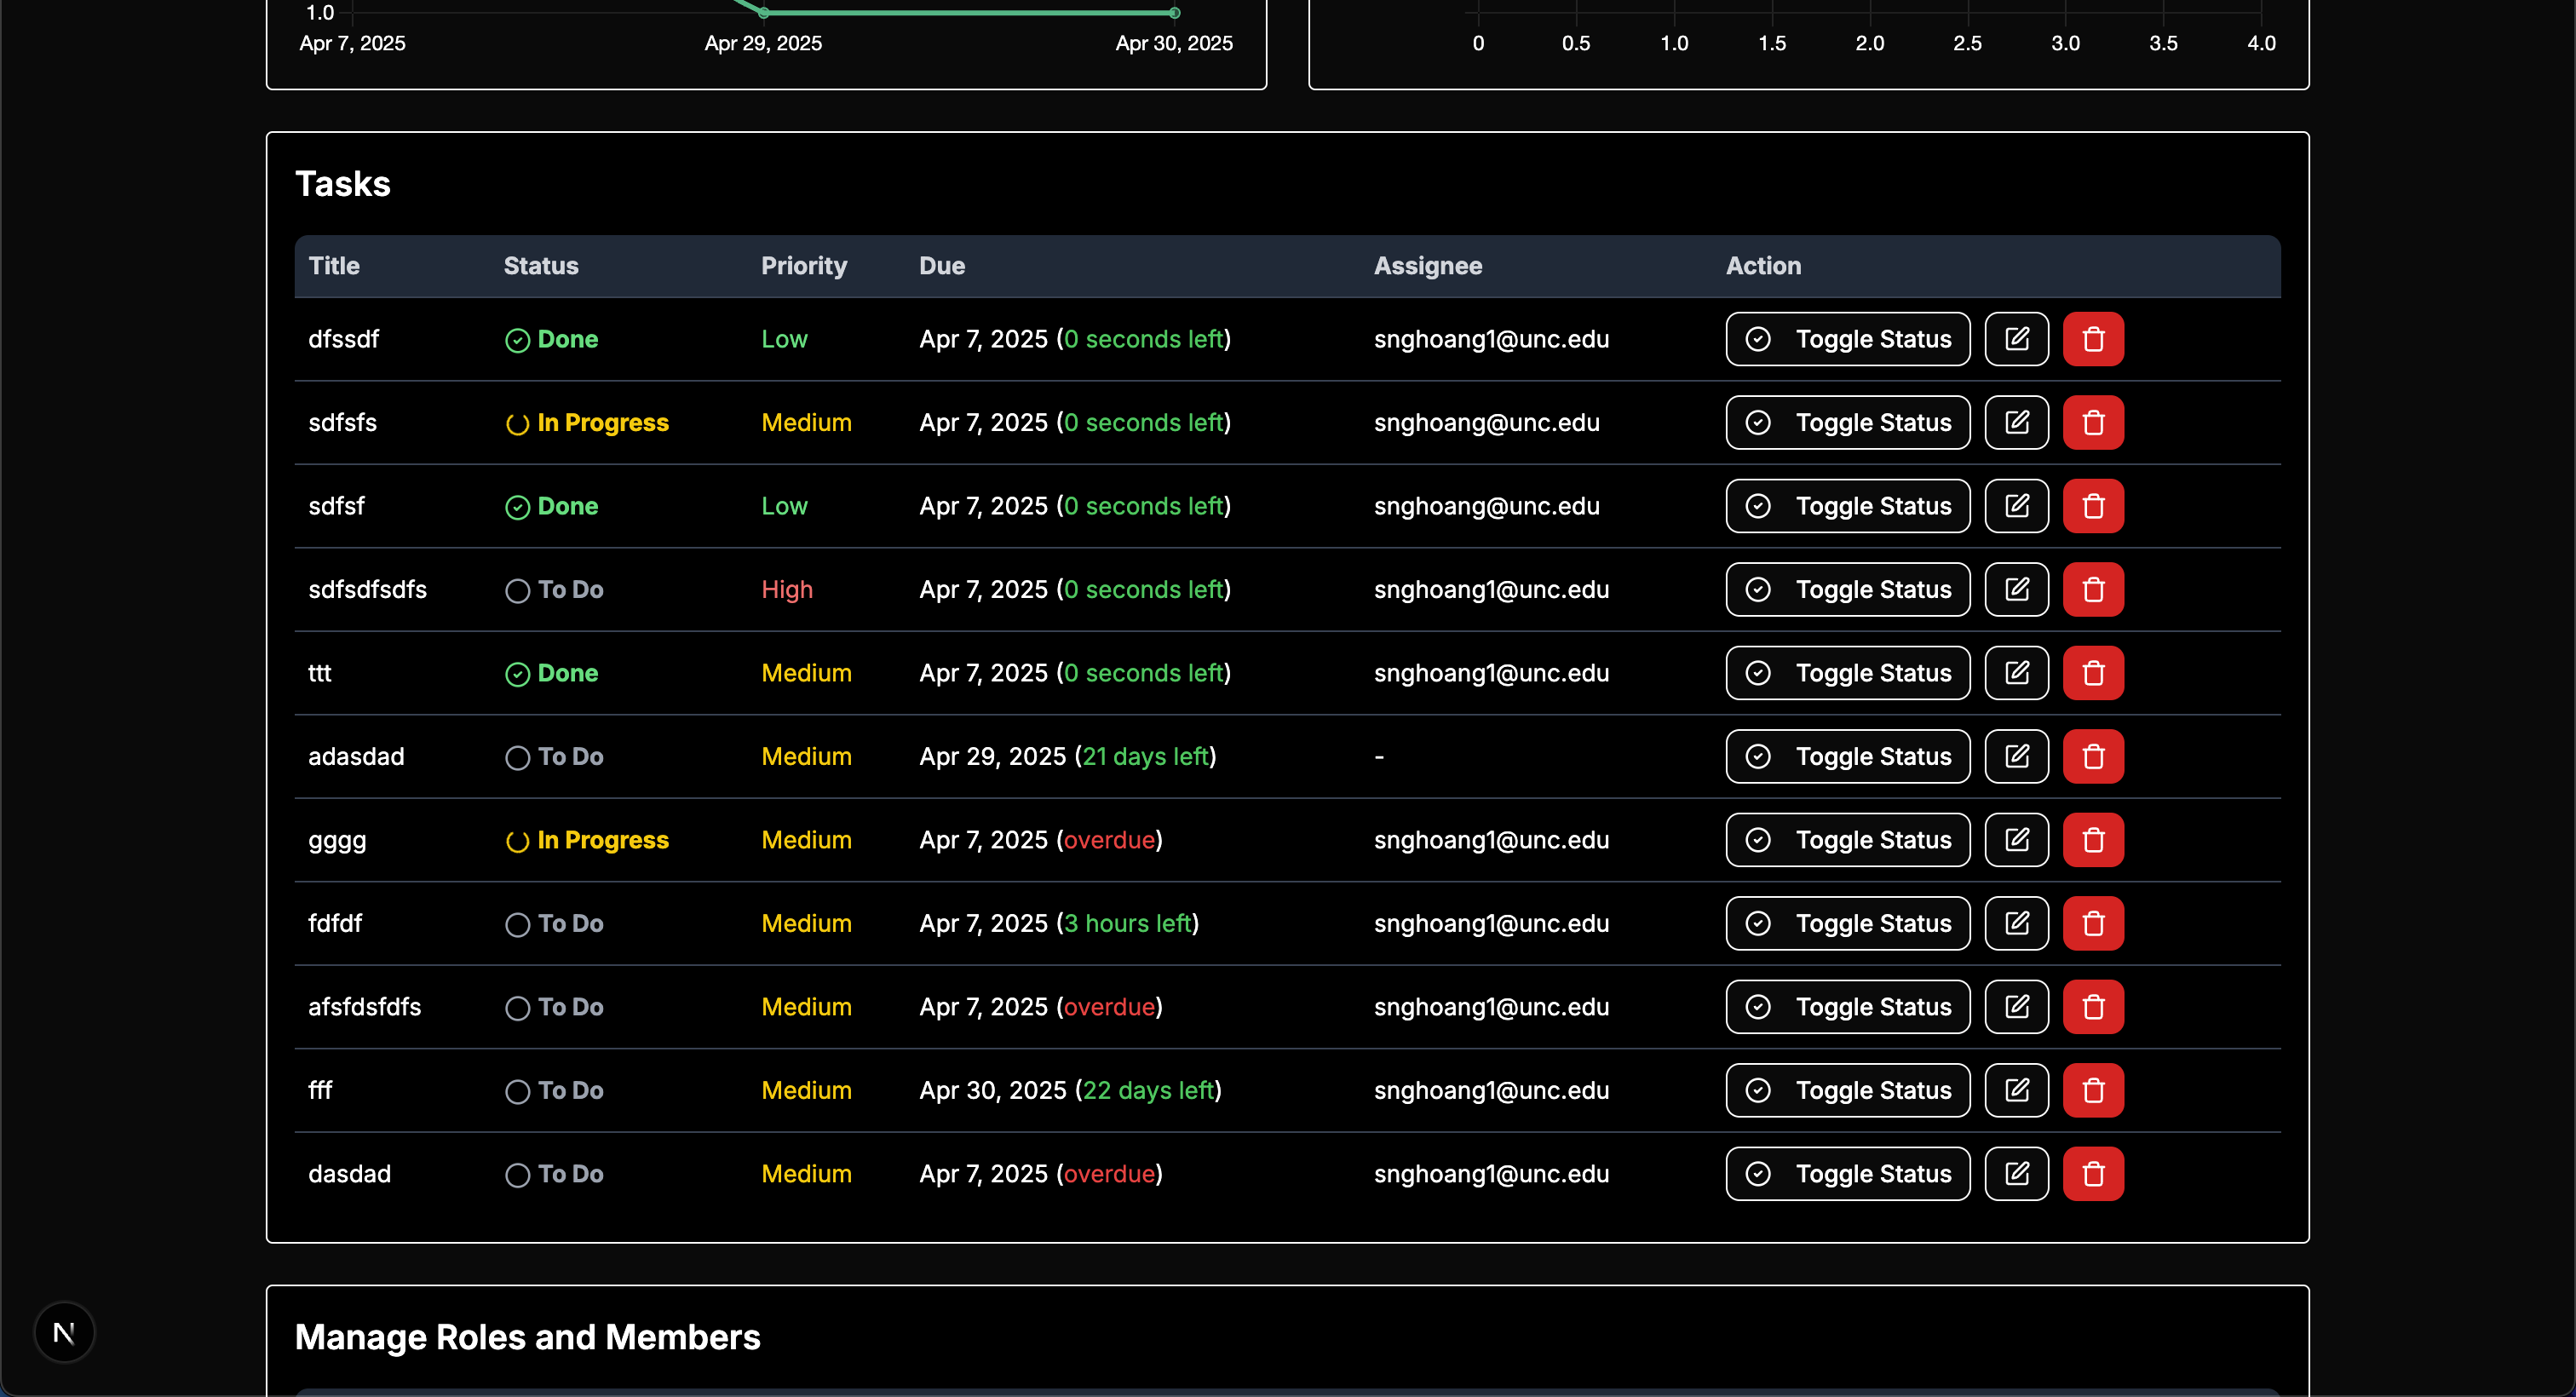Image resolution: width=2576 pixels, height=1397 pixels.
Task: Click the 22 days left due text
Action: click(x=1148, y=1090)
